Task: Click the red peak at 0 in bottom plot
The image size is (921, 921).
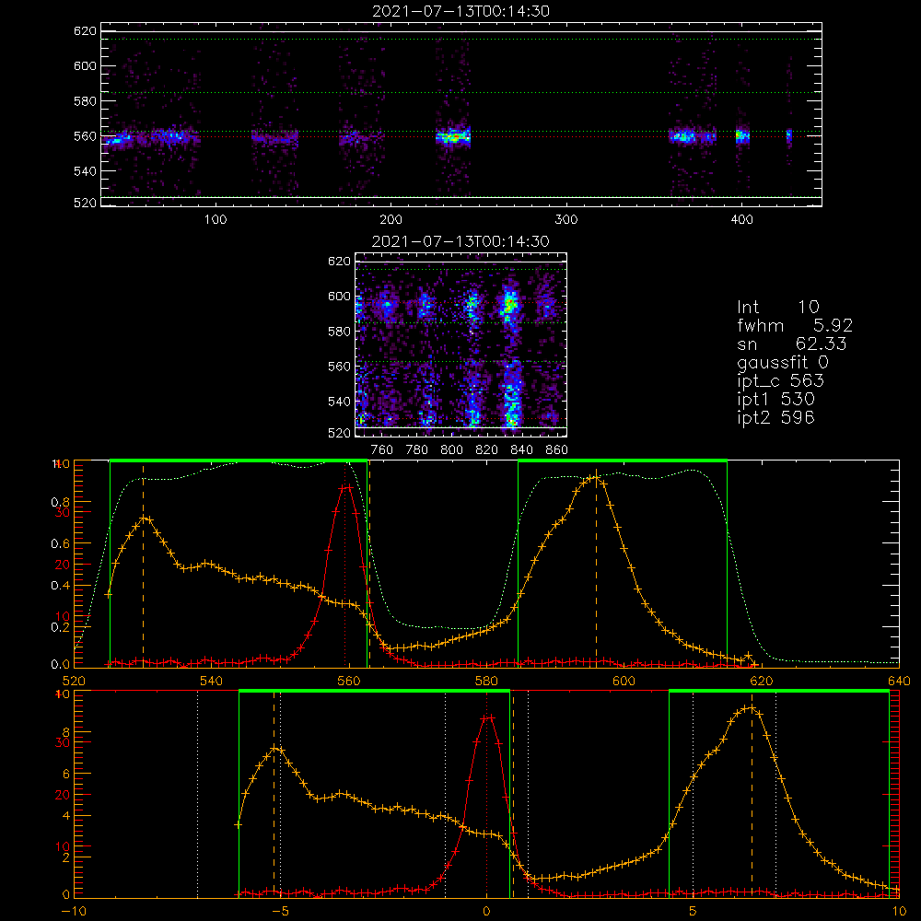Action: click(x=487, y=717)
